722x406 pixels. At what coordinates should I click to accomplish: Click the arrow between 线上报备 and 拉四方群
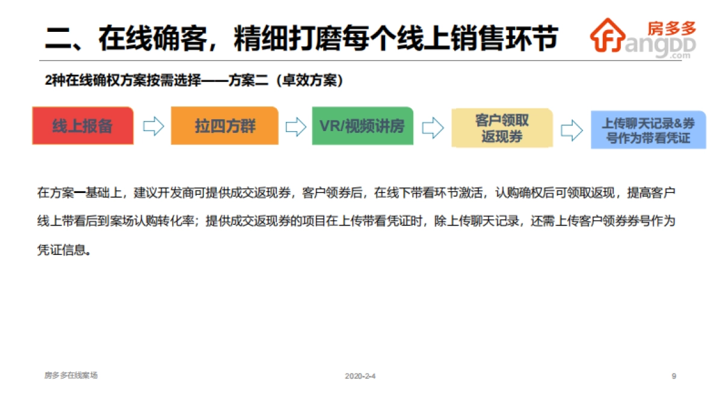click(153, 126)
